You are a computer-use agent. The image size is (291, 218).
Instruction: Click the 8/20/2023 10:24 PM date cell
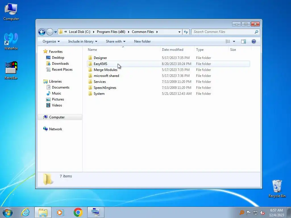tap(176, 64)
